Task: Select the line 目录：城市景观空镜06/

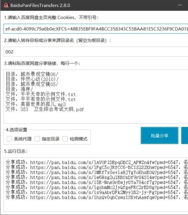Action: click(x=32, y=74)
